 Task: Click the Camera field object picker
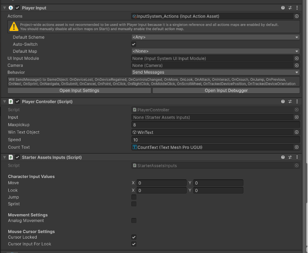[297, 65]
